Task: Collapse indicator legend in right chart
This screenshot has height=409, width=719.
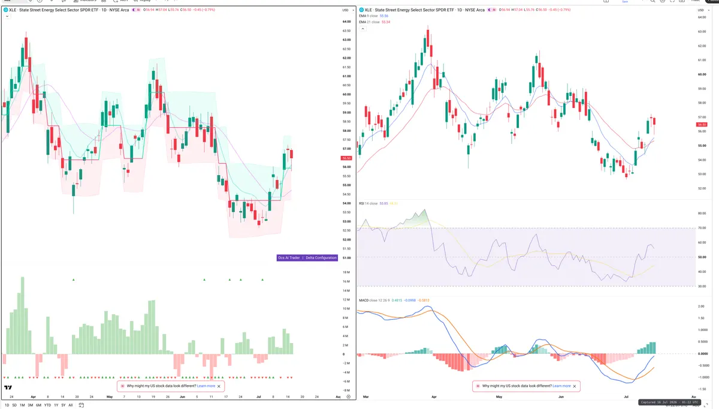Action: pos(362,29)
